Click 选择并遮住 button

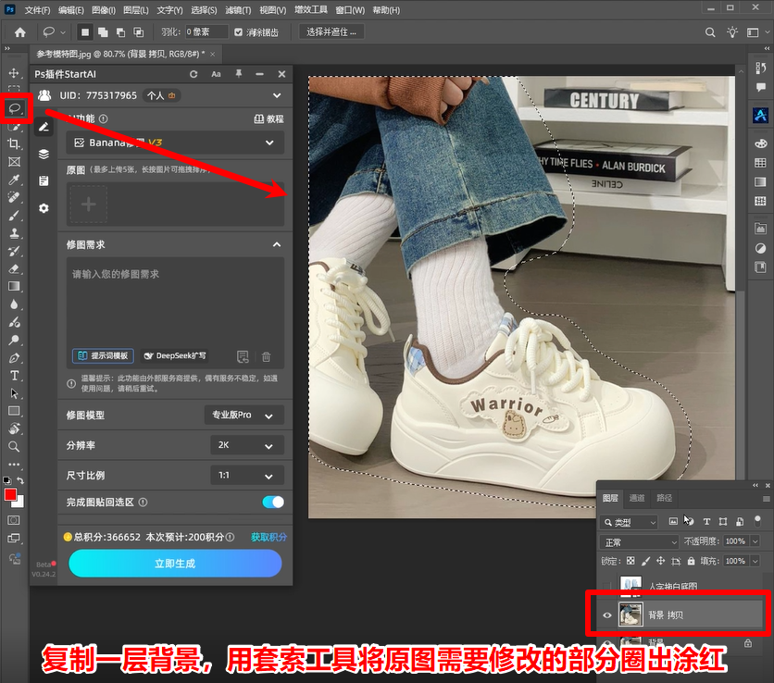pyautogui.click(x=331, y=32)
